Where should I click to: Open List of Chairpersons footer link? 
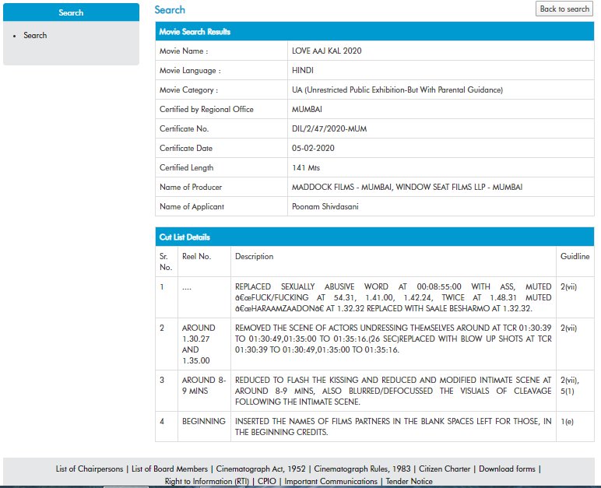[90, 469]
